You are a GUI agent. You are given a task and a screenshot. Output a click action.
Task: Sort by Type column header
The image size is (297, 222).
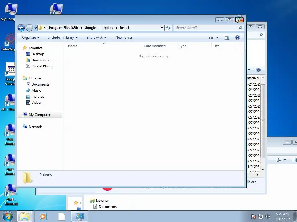pos(194,46)
